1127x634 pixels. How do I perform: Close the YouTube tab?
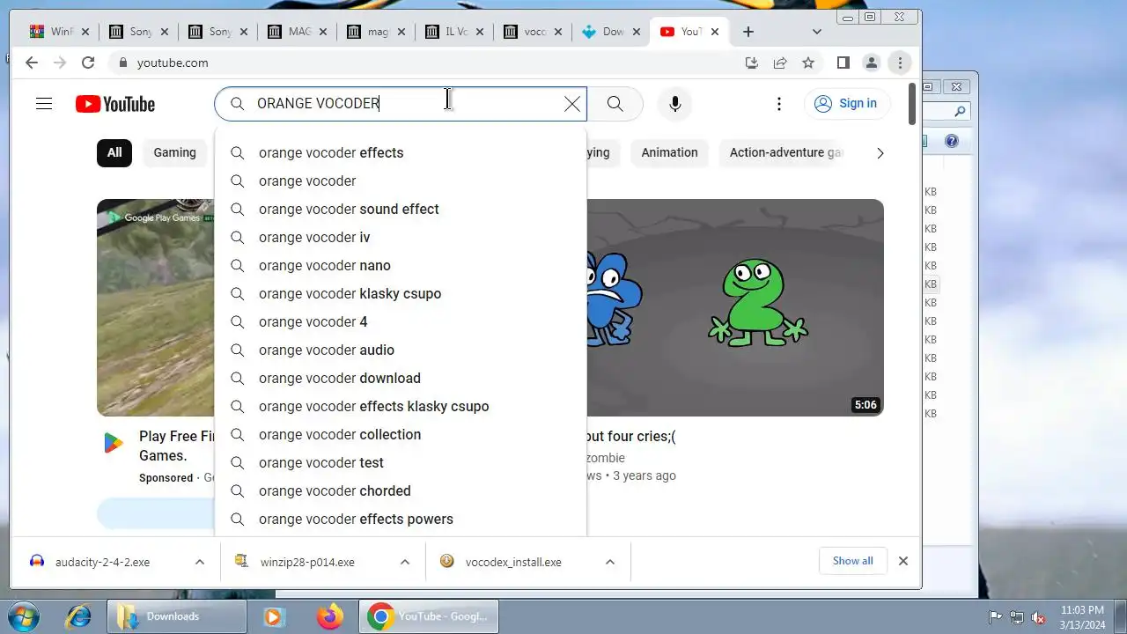[714, 32]
